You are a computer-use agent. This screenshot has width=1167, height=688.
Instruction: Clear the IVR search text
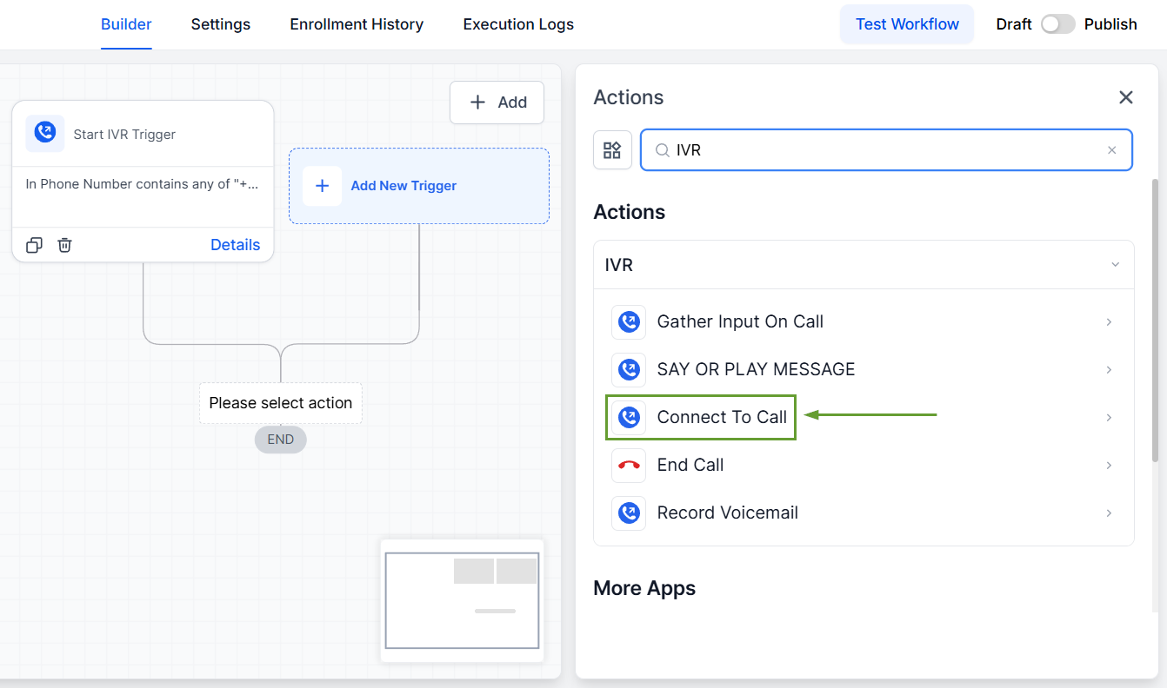coord(1111,150)
